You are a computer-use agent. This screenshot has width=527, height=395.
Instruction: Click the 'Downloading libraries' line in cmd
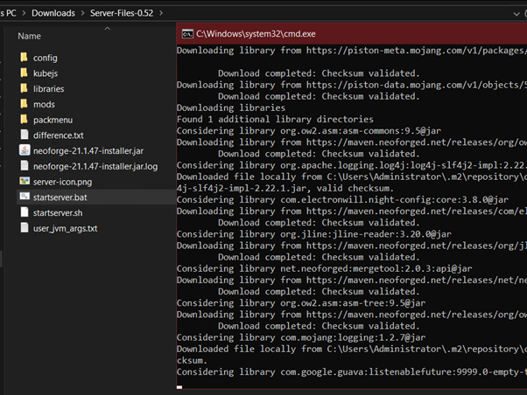(x=231, y=107)
